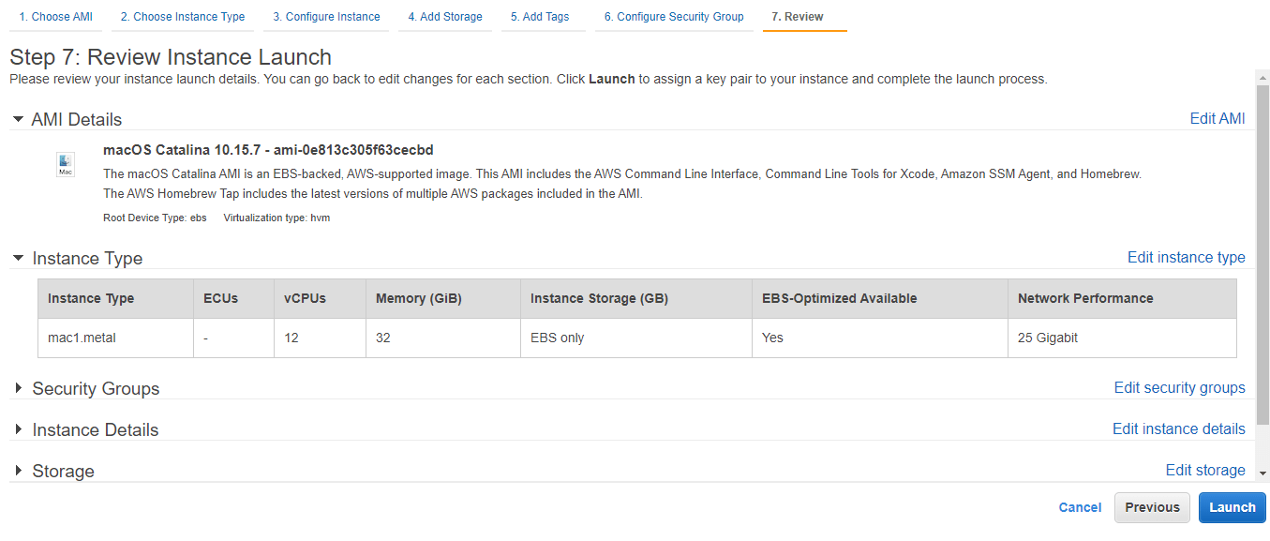1270x541 pixels.
Task: Expand the Instance Details section
Action: pos(18,429)
